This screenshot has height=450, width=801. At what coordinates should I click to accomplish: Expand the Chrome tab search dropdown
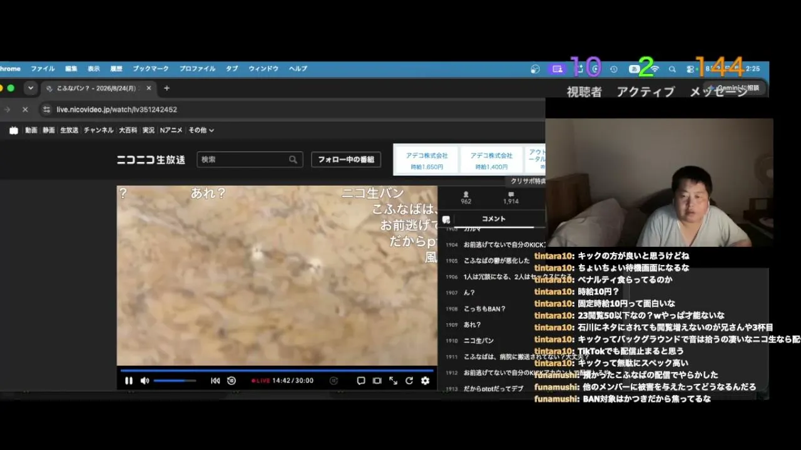coord(30,88)
